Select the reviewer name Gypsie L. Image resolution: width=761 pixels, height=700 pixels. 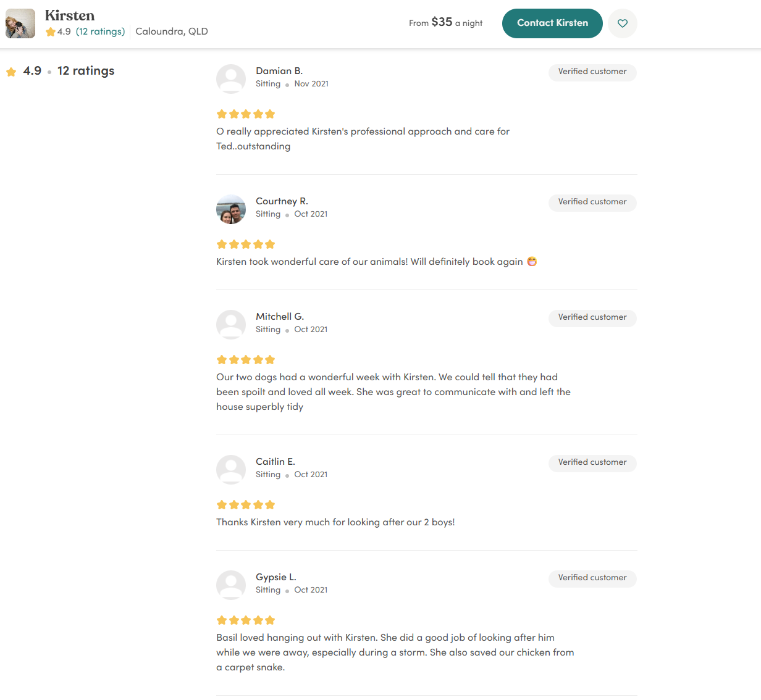[276, 577]
